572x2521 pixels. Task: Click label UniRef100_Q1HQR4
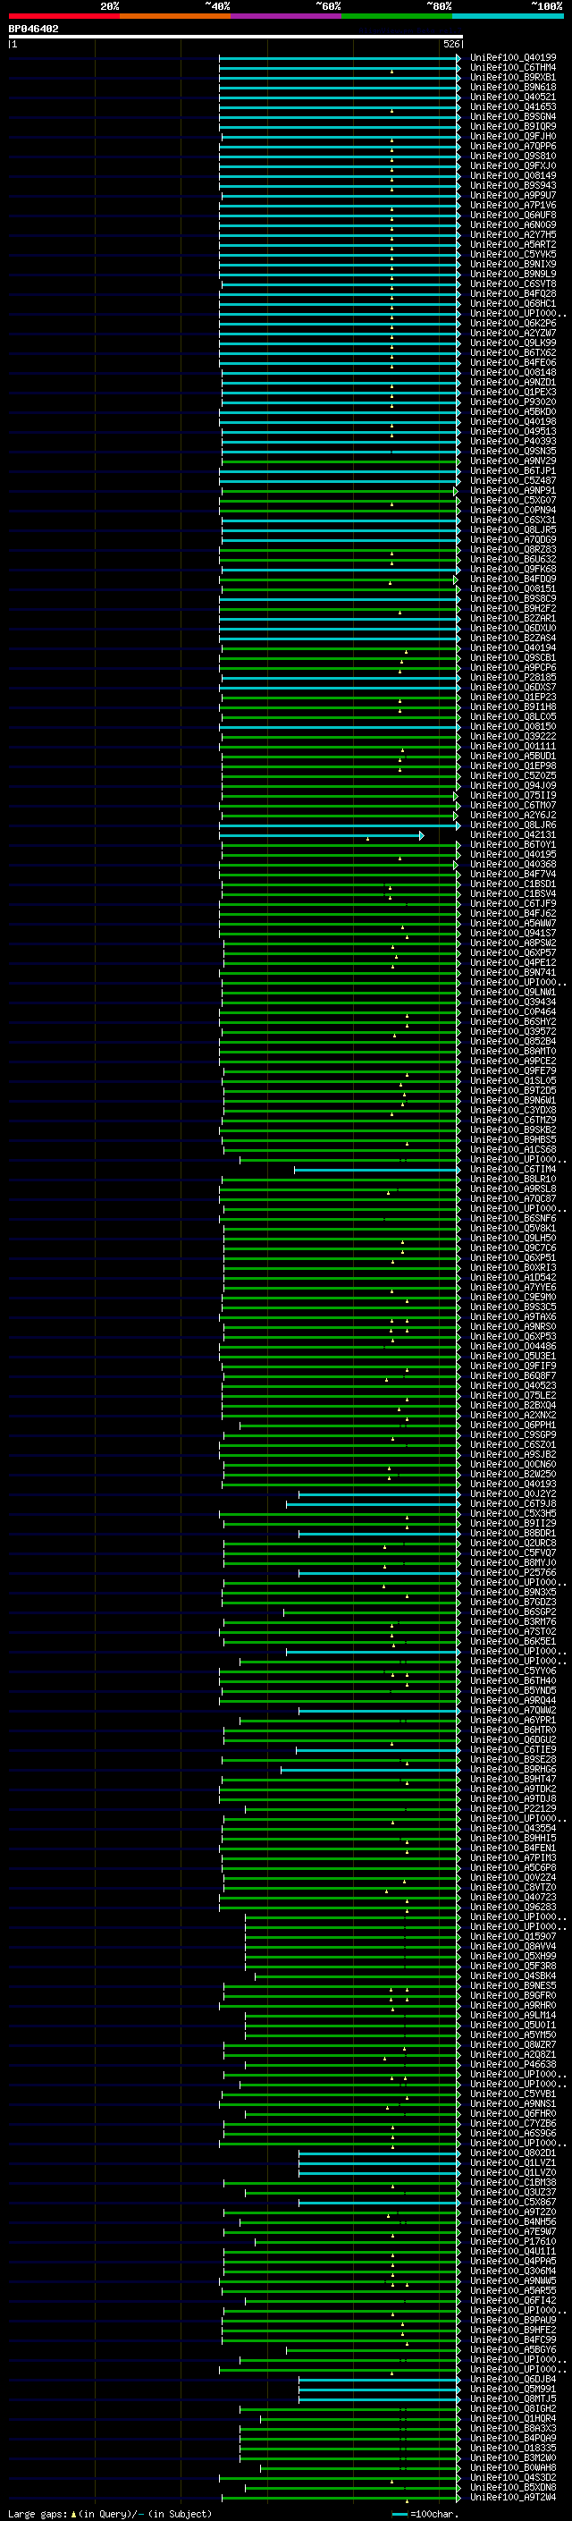(513, 2419)
